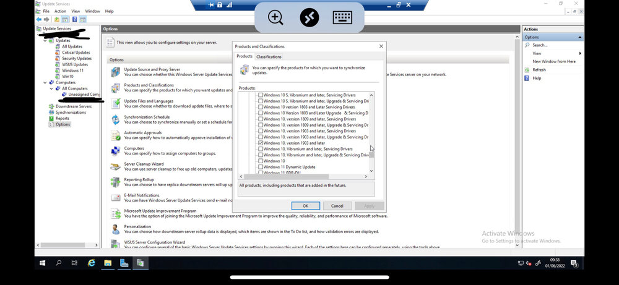Open the Window menu
This screenshot has height=285, width=619.
(x=92, y=11)
